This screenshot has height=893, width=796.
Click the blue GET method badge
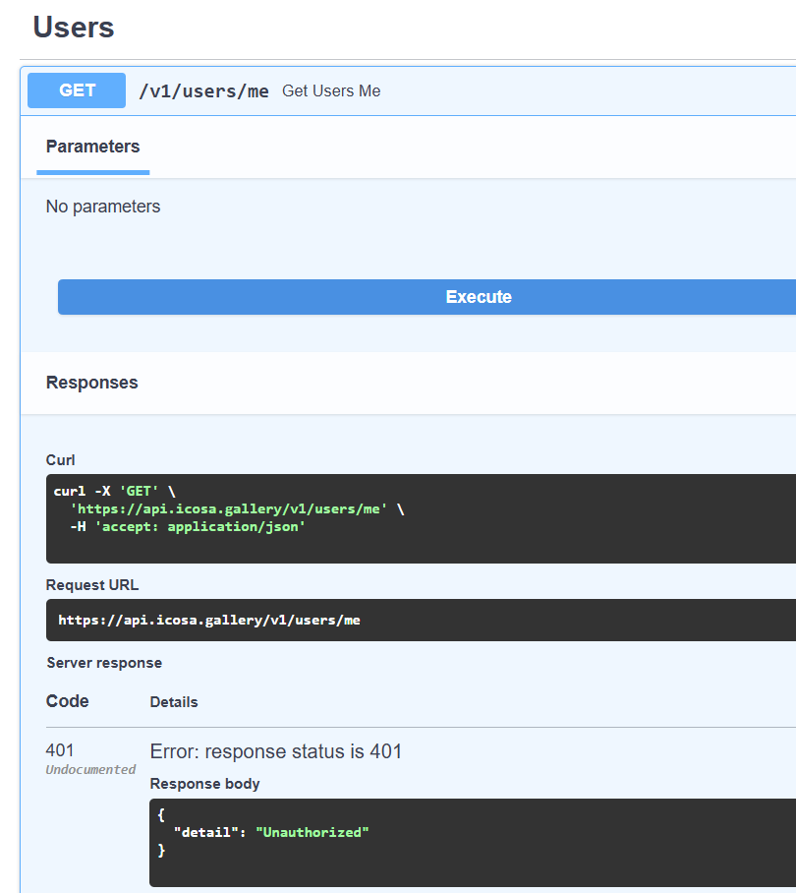77,90
